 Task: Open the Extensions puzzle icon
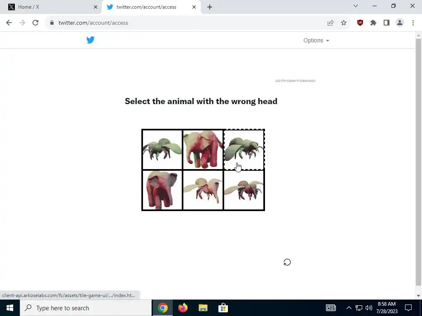pyautogui.click(x=373, y=23)
